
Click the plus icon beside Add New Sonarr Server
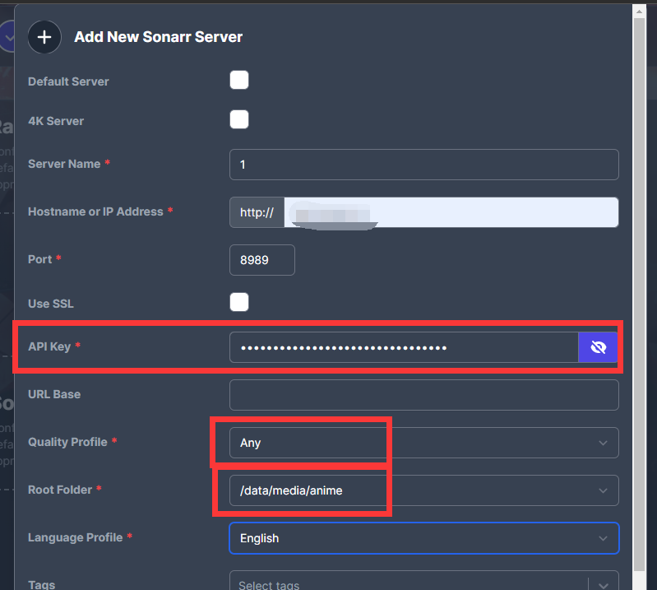pyautogui.click(x=44, y=38)
